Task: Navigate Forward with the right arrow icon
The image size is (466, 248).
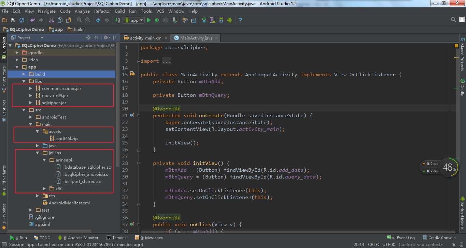Action: click(107, 20)
